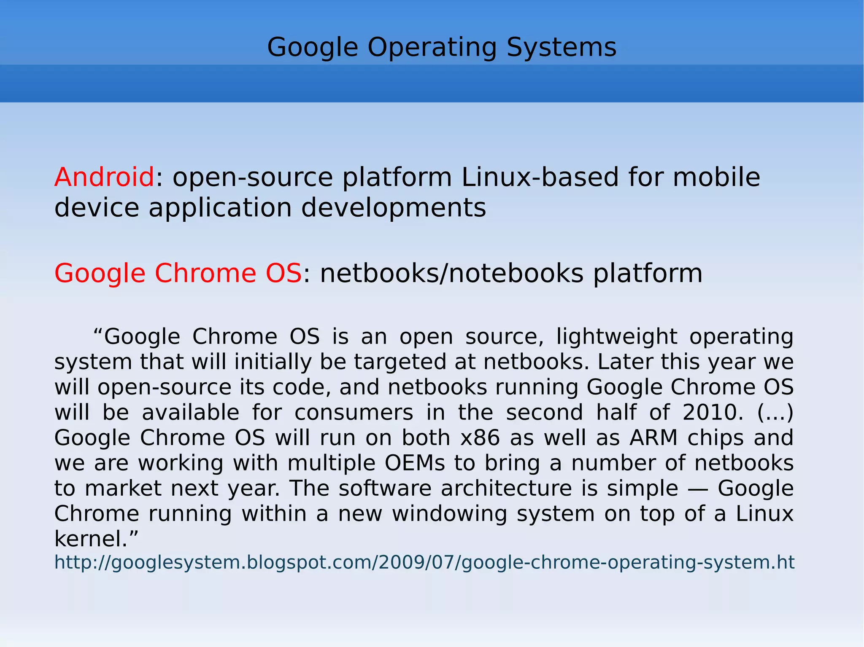Click the phrase software architecture is simple
Image resolution: width=864 pixels, height=647 pixels.
coord(508,489)
